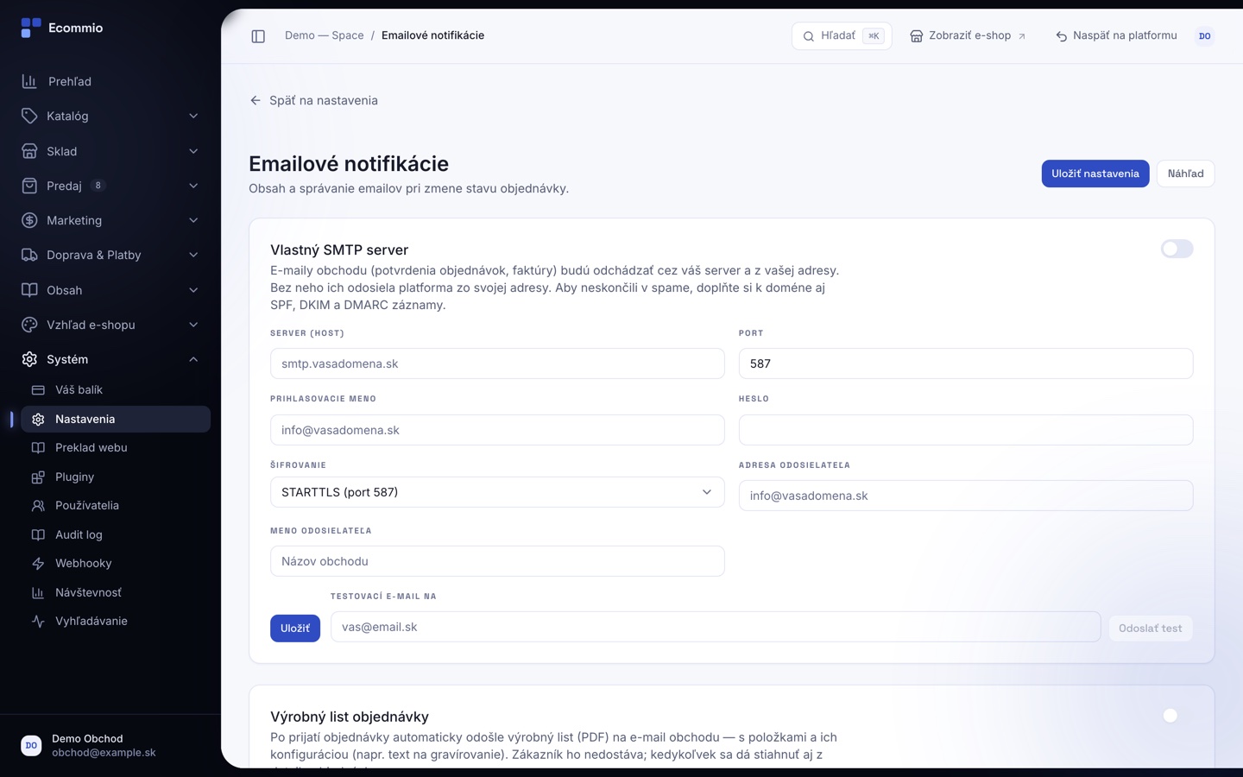Click the Obsah book icon

pyautogui.click(x=29, y=290)
